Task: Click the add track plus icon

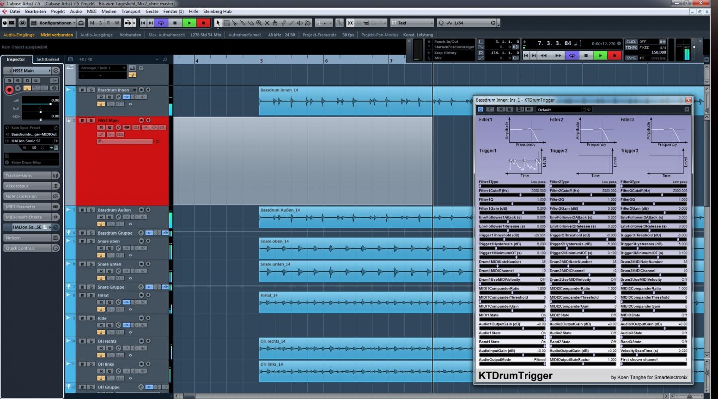Action: tap(157, 60)
